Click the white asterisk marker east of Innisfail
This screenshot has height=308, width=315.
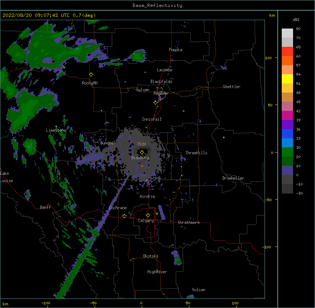tap(183, 111)
